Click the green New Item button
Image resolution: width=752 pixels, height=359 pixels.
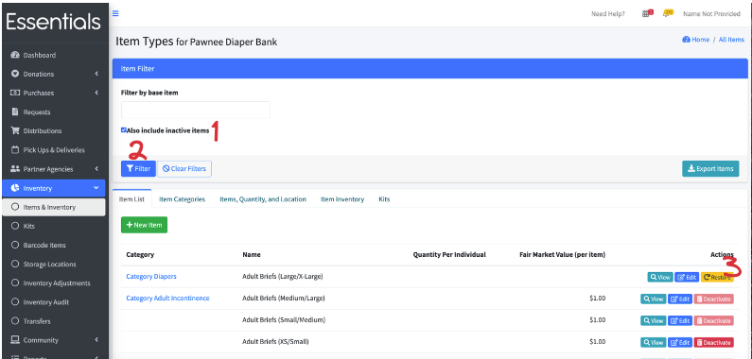pos(144,225)
